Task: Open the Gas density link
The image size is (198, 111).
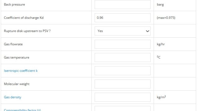Action: point(12,97)
